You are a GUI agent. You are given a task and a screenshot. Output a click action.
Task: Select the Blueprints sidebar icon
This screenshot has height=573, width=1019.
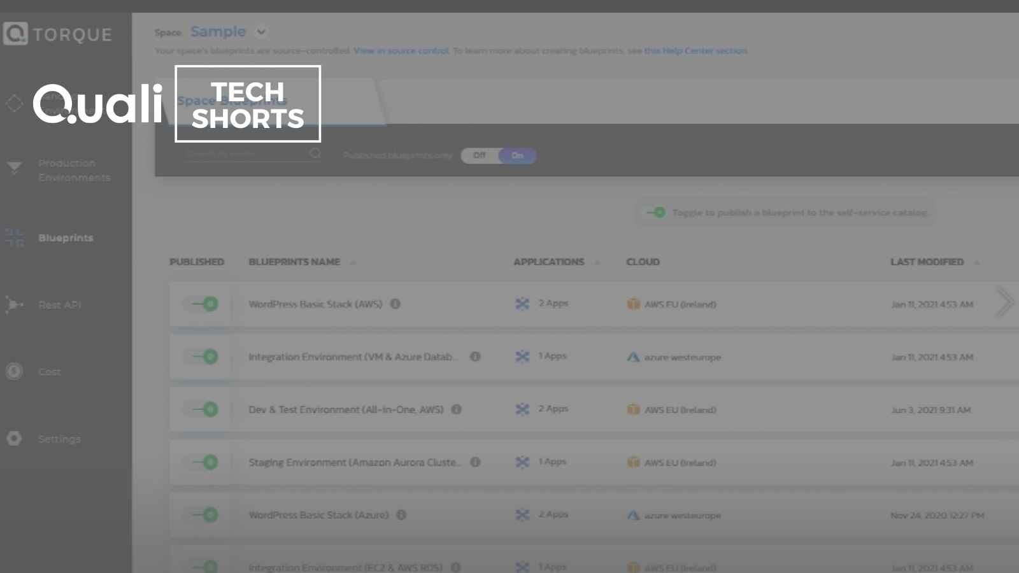pyautogui.click(x=15, y=237)
